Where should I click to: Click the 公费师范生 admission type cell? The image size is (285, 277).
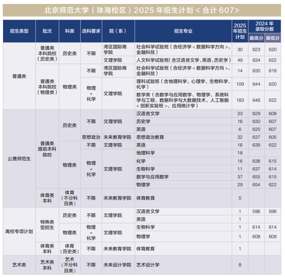click(19, 159)
